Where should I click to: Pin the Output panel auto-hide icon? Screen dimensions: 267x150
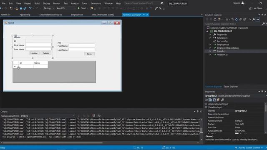click(x=198, y=112)
